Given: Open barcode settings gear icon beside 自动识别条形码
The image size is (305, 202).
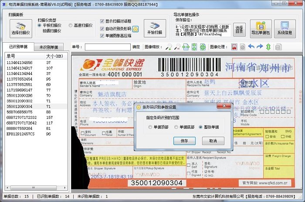Looking at the screenshot, I should pyautogui.click(x=136, y=29).
